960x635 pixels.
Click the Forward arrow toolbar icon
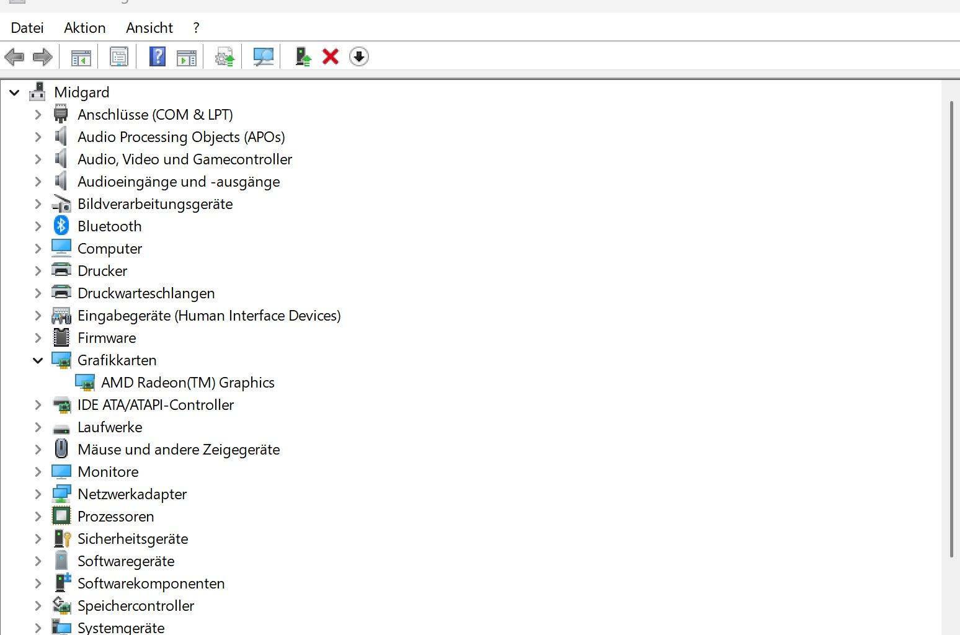(x=42, y=57)
